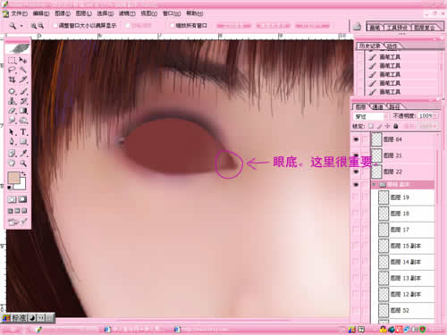Viewport: 447px width, 335px height.
Task: Select layer 图层 19 thumbnail
Action: [384, 197]
